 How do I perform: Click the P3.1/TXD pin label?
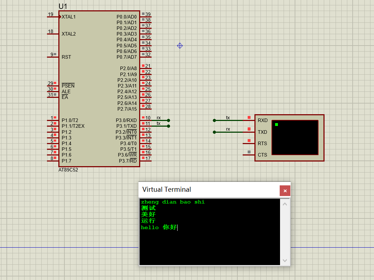[x=126, y=126]
